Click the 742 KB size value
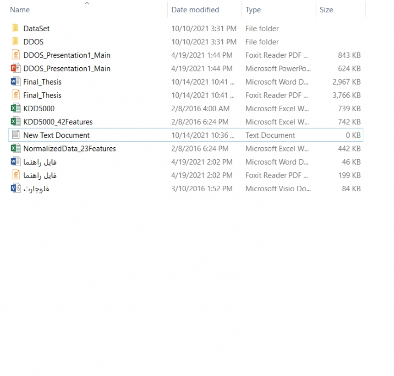The width and height of the screenshot is (394, 376). (349, 122)
